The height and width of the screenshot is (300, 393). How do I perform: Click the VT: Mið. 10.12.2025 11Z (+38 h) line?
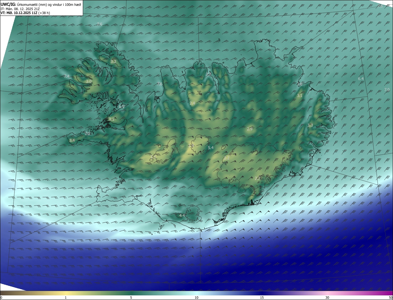25,13
